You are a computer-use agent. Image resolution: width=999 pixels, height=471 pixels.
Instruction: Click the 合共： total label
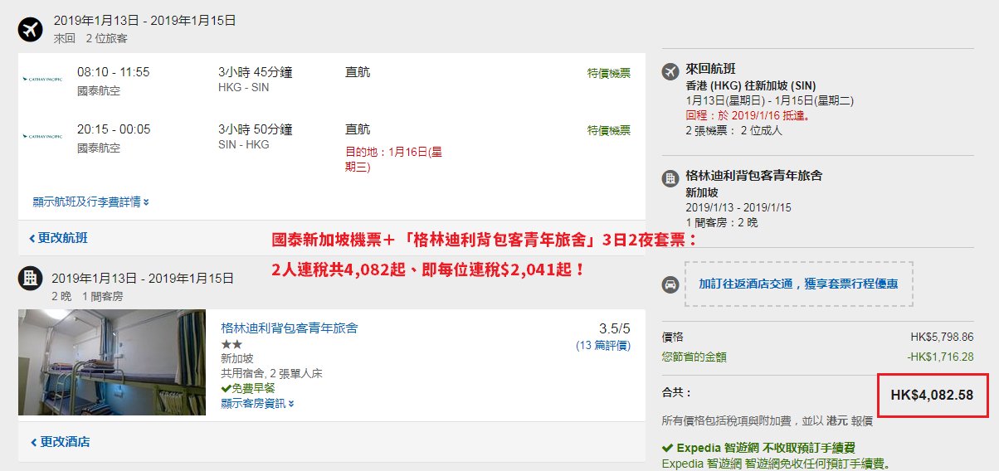(677, 392)
